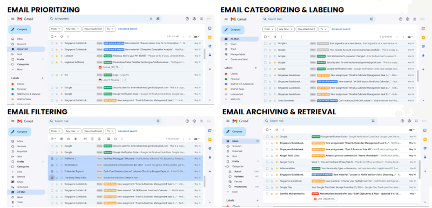The width and height of the screenshot is (432, 208).
Task: Open 'From' filter dropdown in Email Filtering panel
Action: 56,131
